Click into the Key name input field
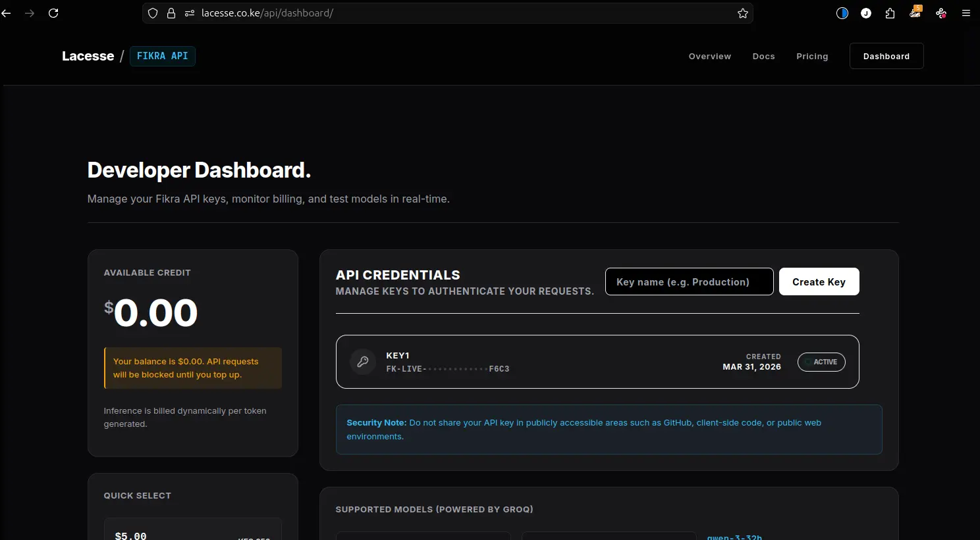This screenshot has width=980, height=540. pos(690,282)
